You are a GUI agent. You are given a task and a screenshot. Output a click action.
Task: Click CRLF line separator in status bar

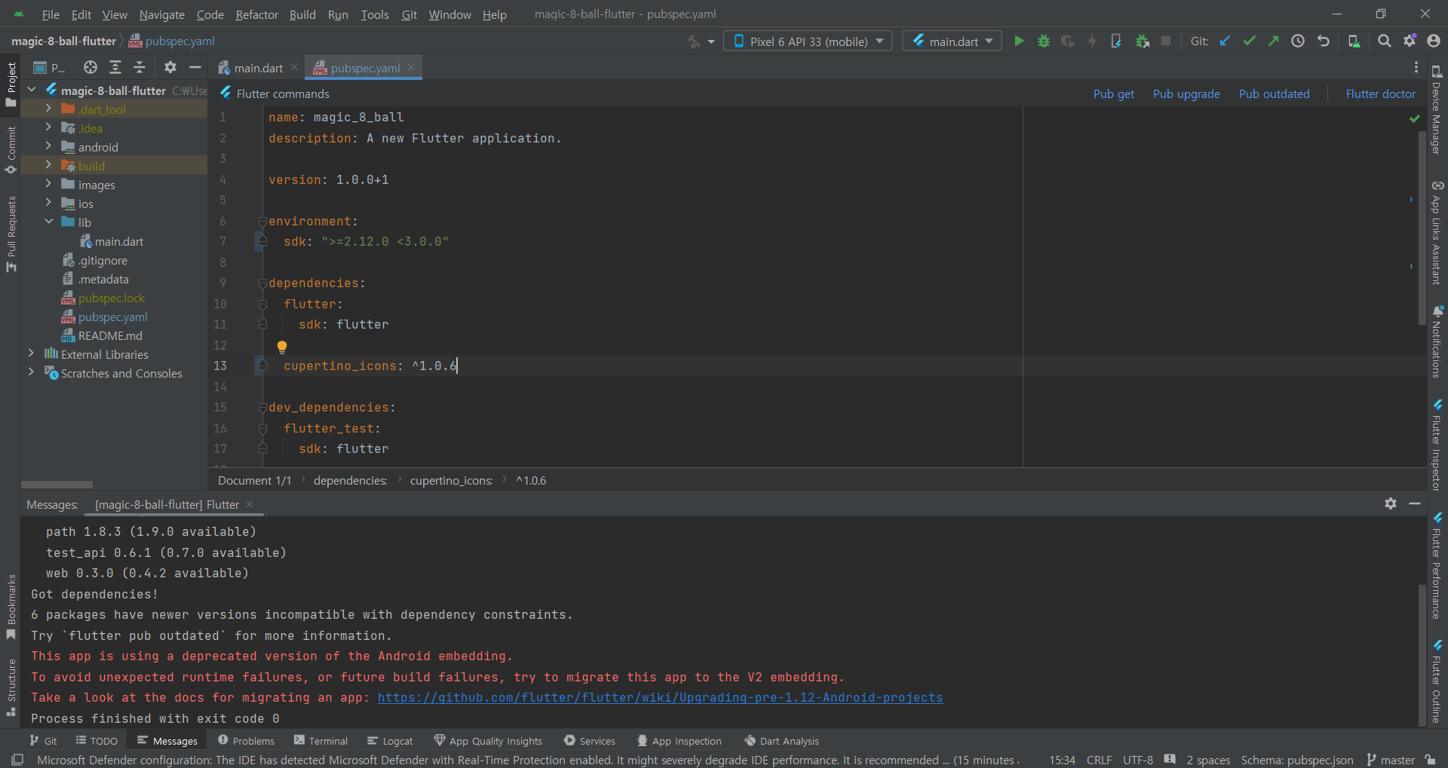pos(1099,760)
